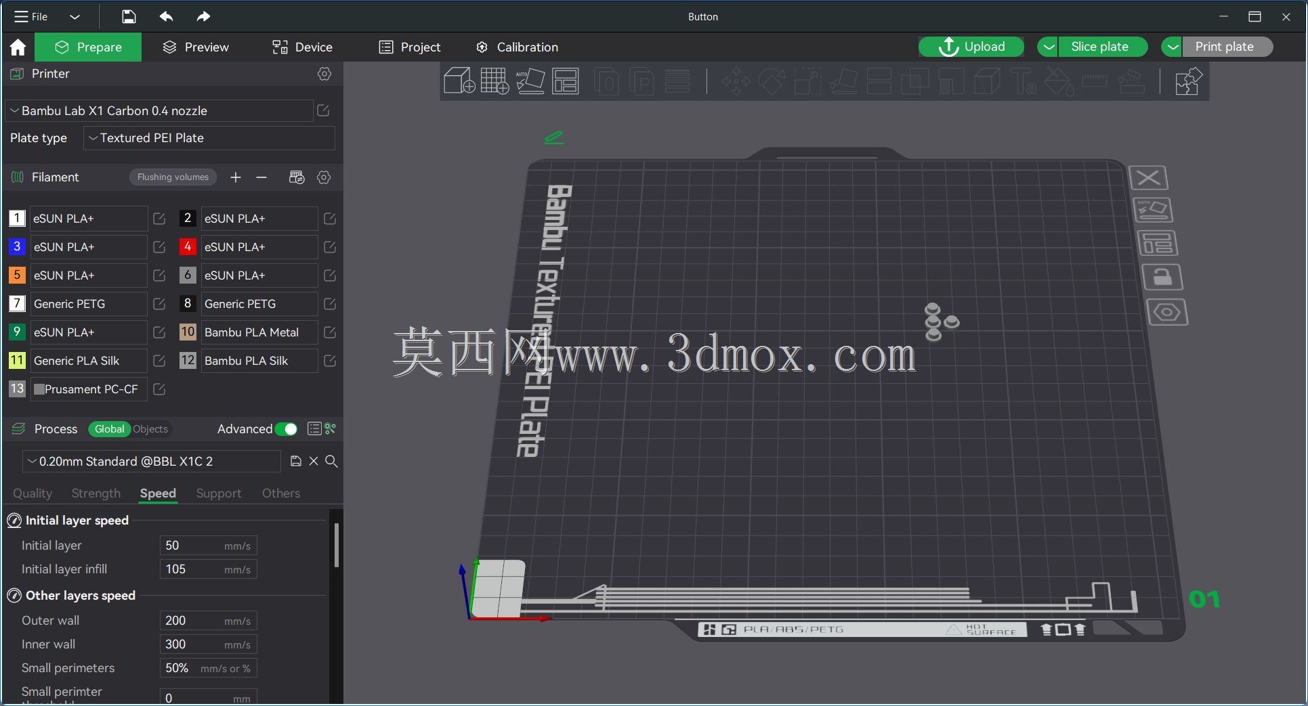Viewport: 1308px width, 706px height.
Task: Switch to Device tab
Action: (x=302, y=47)
